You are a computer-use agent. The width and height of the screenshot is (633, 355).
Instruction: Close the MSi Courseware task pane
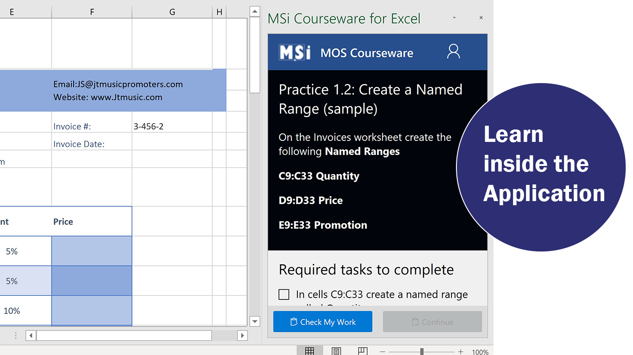coord(481,18)
